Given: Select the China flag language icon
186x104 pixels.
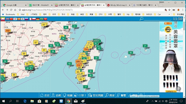Looking at the screenshot, I should point(11,19).
